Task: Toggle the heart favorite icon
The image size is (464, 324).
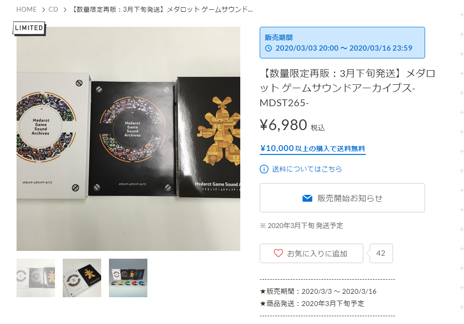Action: click(278, 253)
